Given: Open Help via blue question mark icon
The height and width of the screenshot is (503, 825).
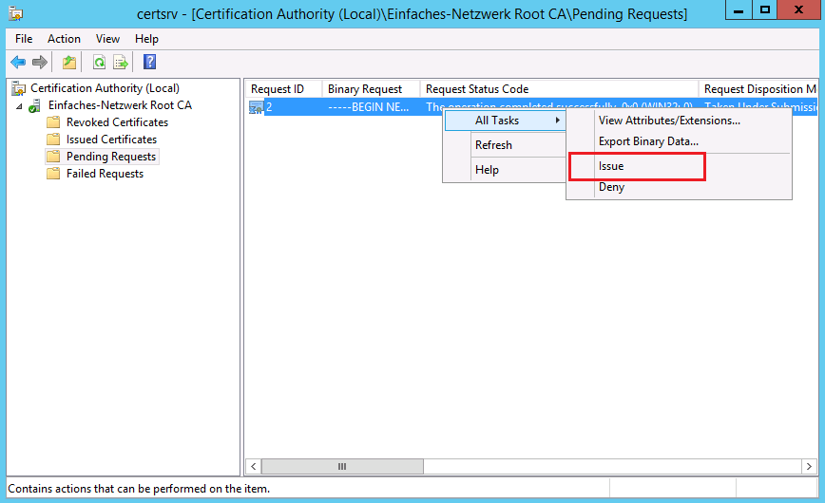Looking at the screenshot, I should click(x=149, y=63).
